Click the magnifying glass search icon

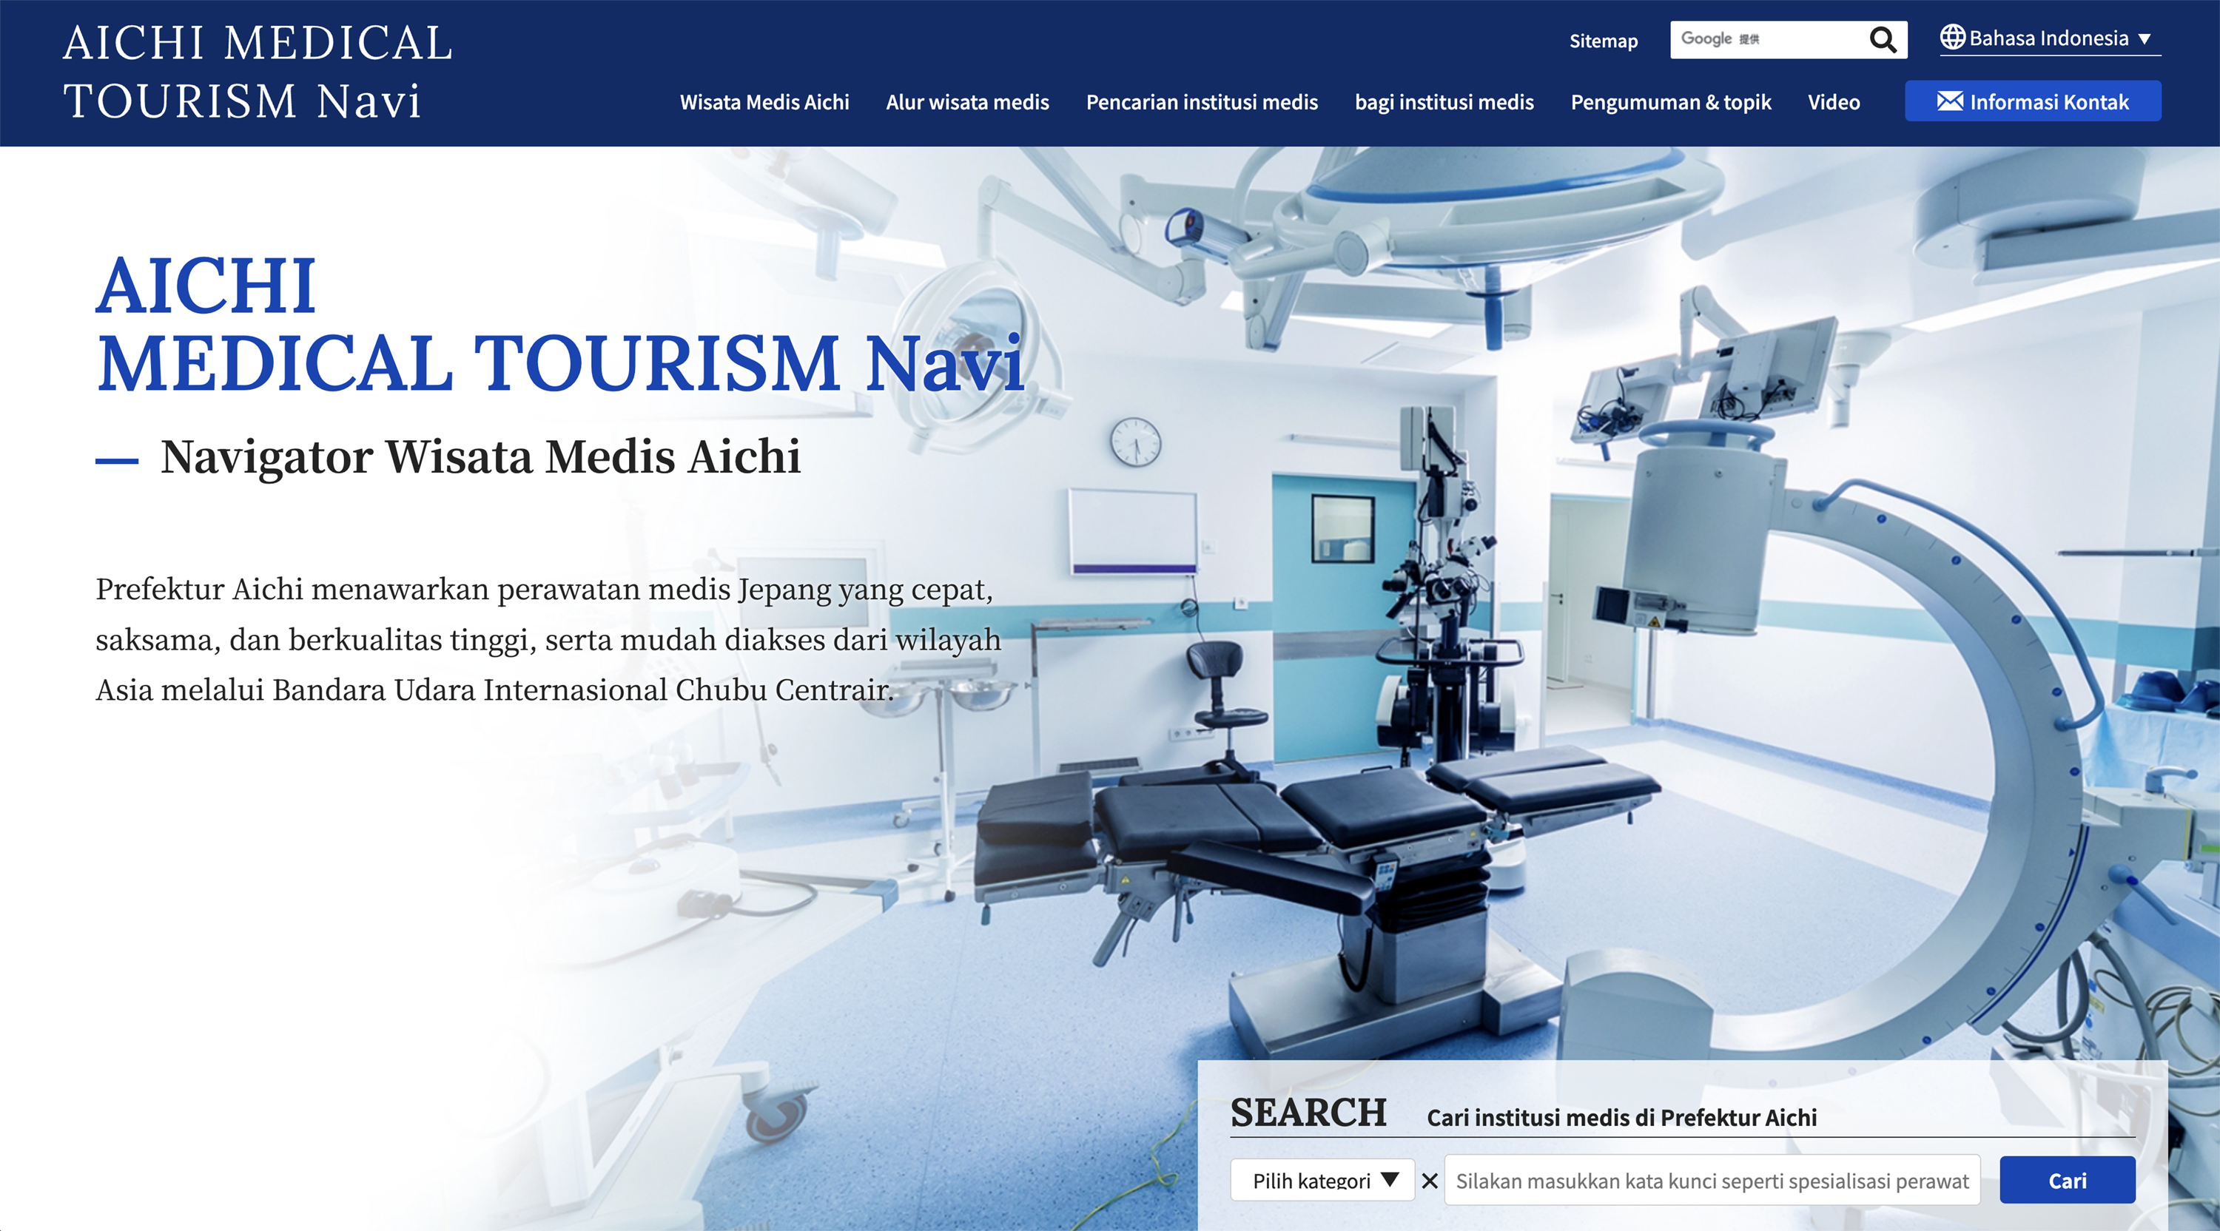click(1882, 40)
